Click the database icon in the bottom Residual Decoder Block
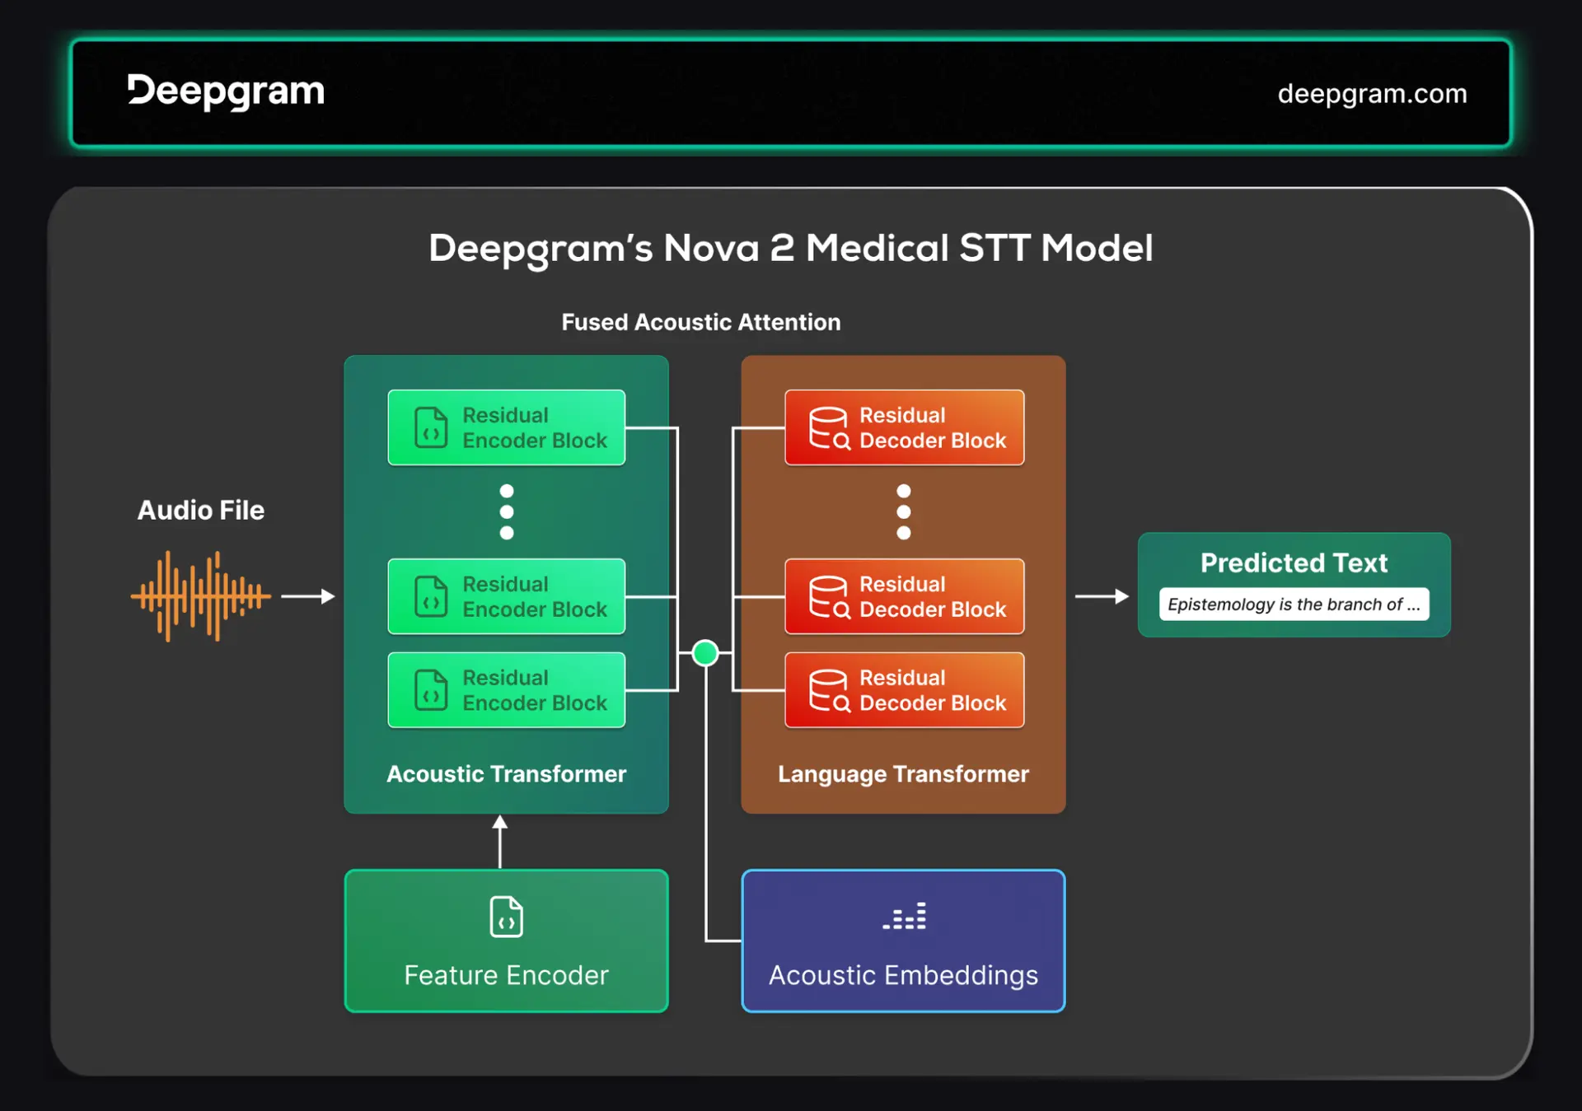1582x1111 pixels. [827, 690]
